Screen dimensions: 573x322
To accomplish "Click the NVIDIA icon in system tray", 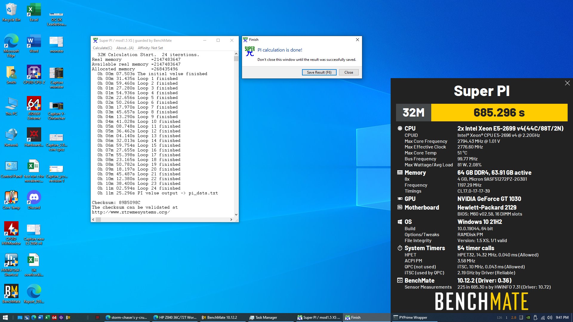I will 528,318.
